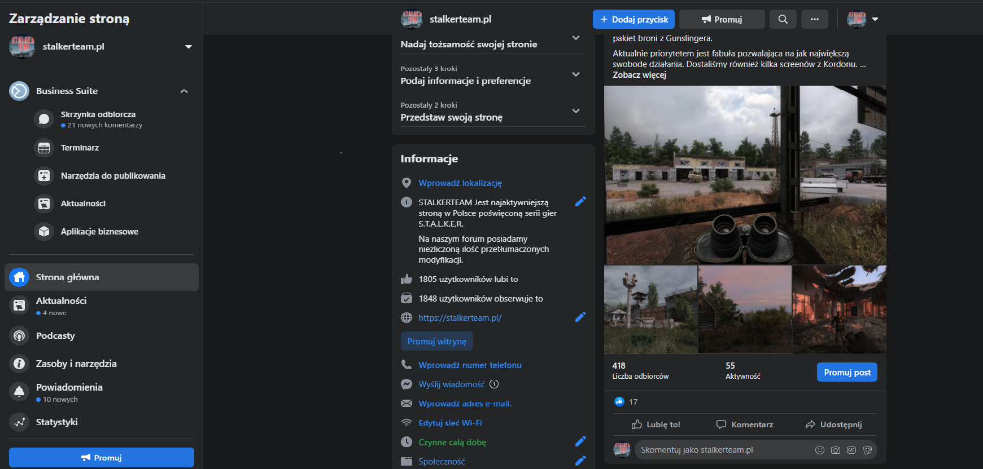
Task: Add a sticker to the comment
Action: (868, 450)
